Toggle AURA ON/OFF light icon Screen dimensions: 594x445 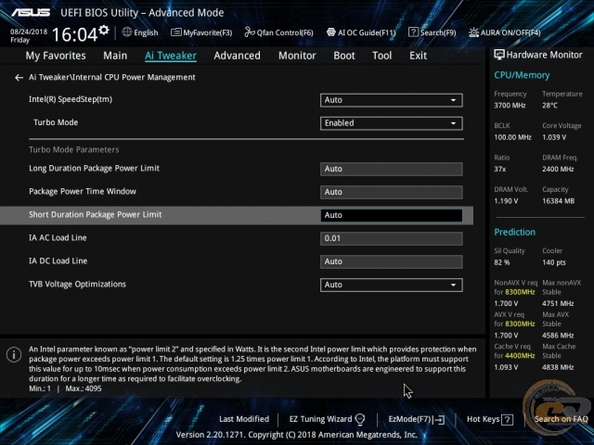point(473,32)
